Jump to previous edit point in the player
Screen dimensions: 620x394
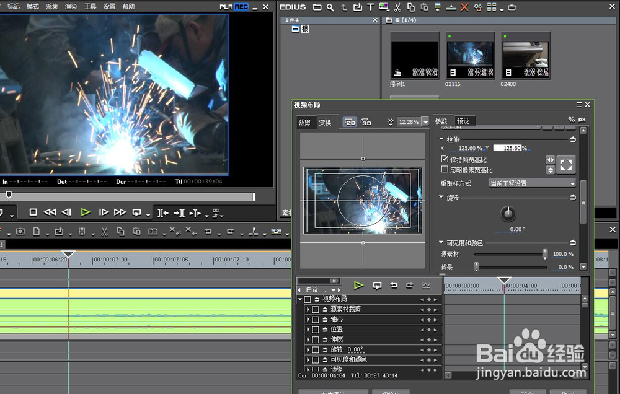[162, 213]
